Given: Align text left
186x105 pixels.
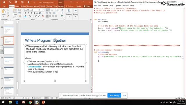Looking at the screenshot, I should tap(47, 16).
